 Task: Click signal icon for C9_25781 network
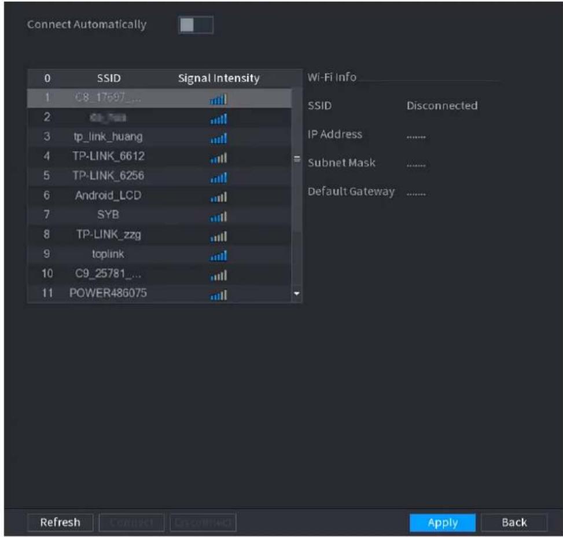pyautogui.click(x=219, y=275)
